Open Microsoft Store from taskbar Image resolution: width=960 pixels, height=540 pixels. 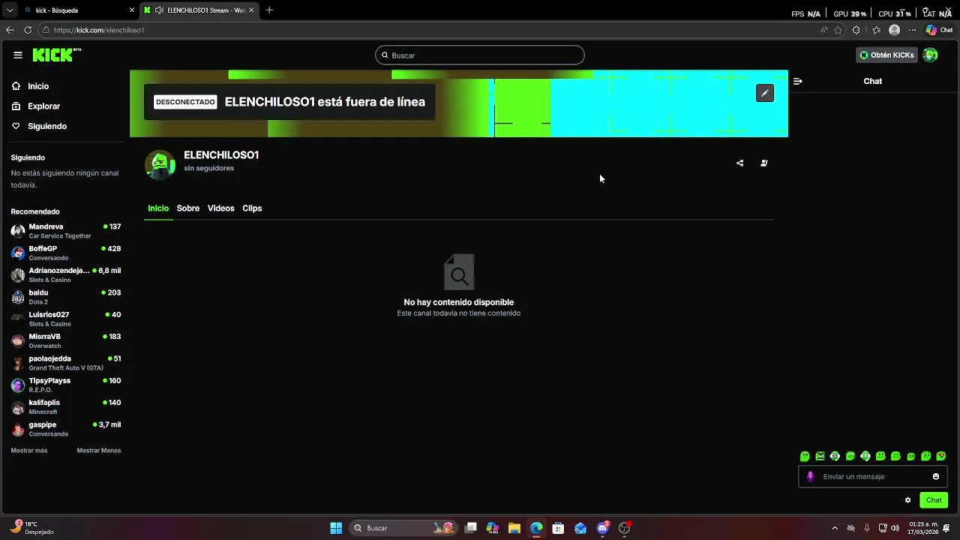558,528
